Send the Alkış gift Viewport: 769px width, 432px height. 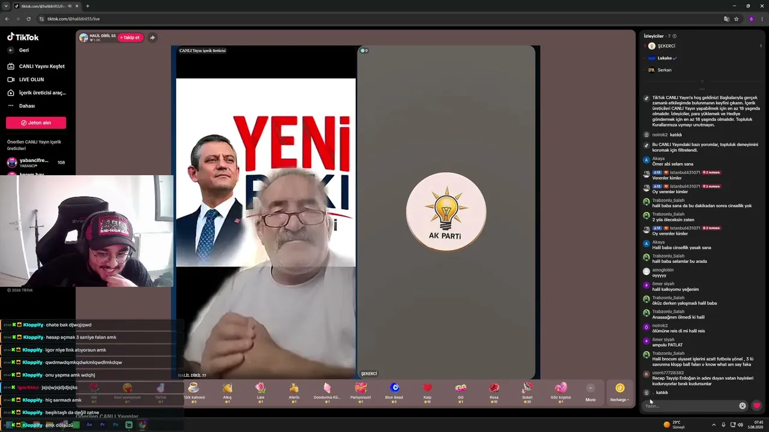point(227,391)
